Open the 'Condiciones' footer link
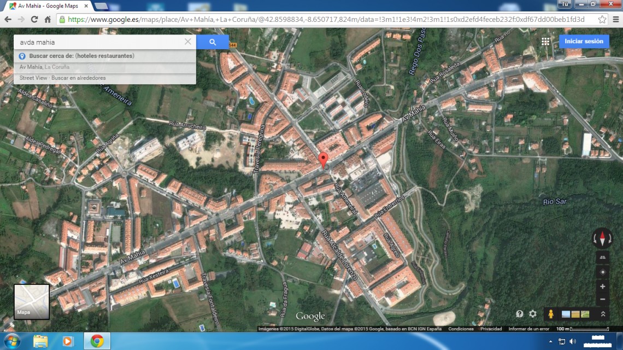 point(461,329)
